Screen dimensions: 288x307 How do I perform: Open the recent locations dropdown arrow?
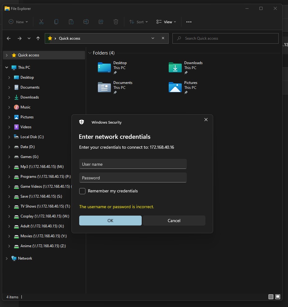(29, 38)
